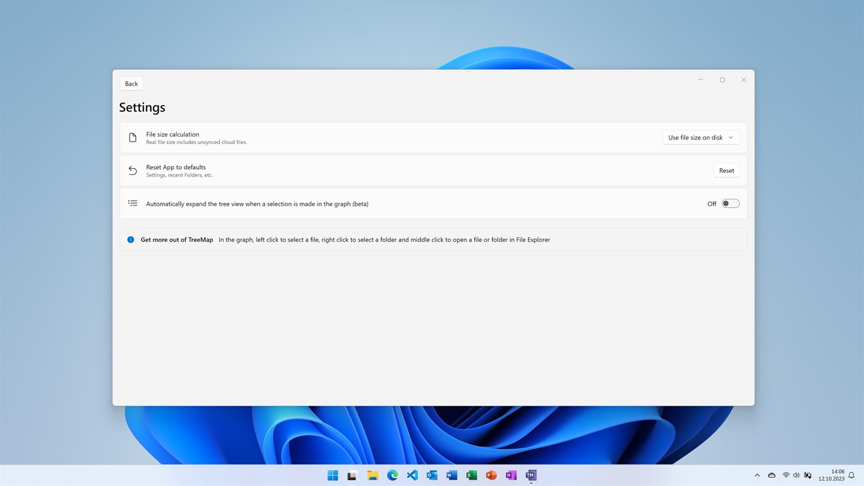The image size is (864, 486).
Task: Click the battery status tray icon
Action: [x=807, y=475]
